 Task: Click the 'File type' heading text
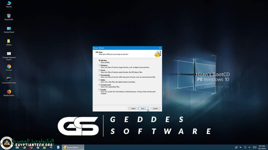[x=99, y=52]
